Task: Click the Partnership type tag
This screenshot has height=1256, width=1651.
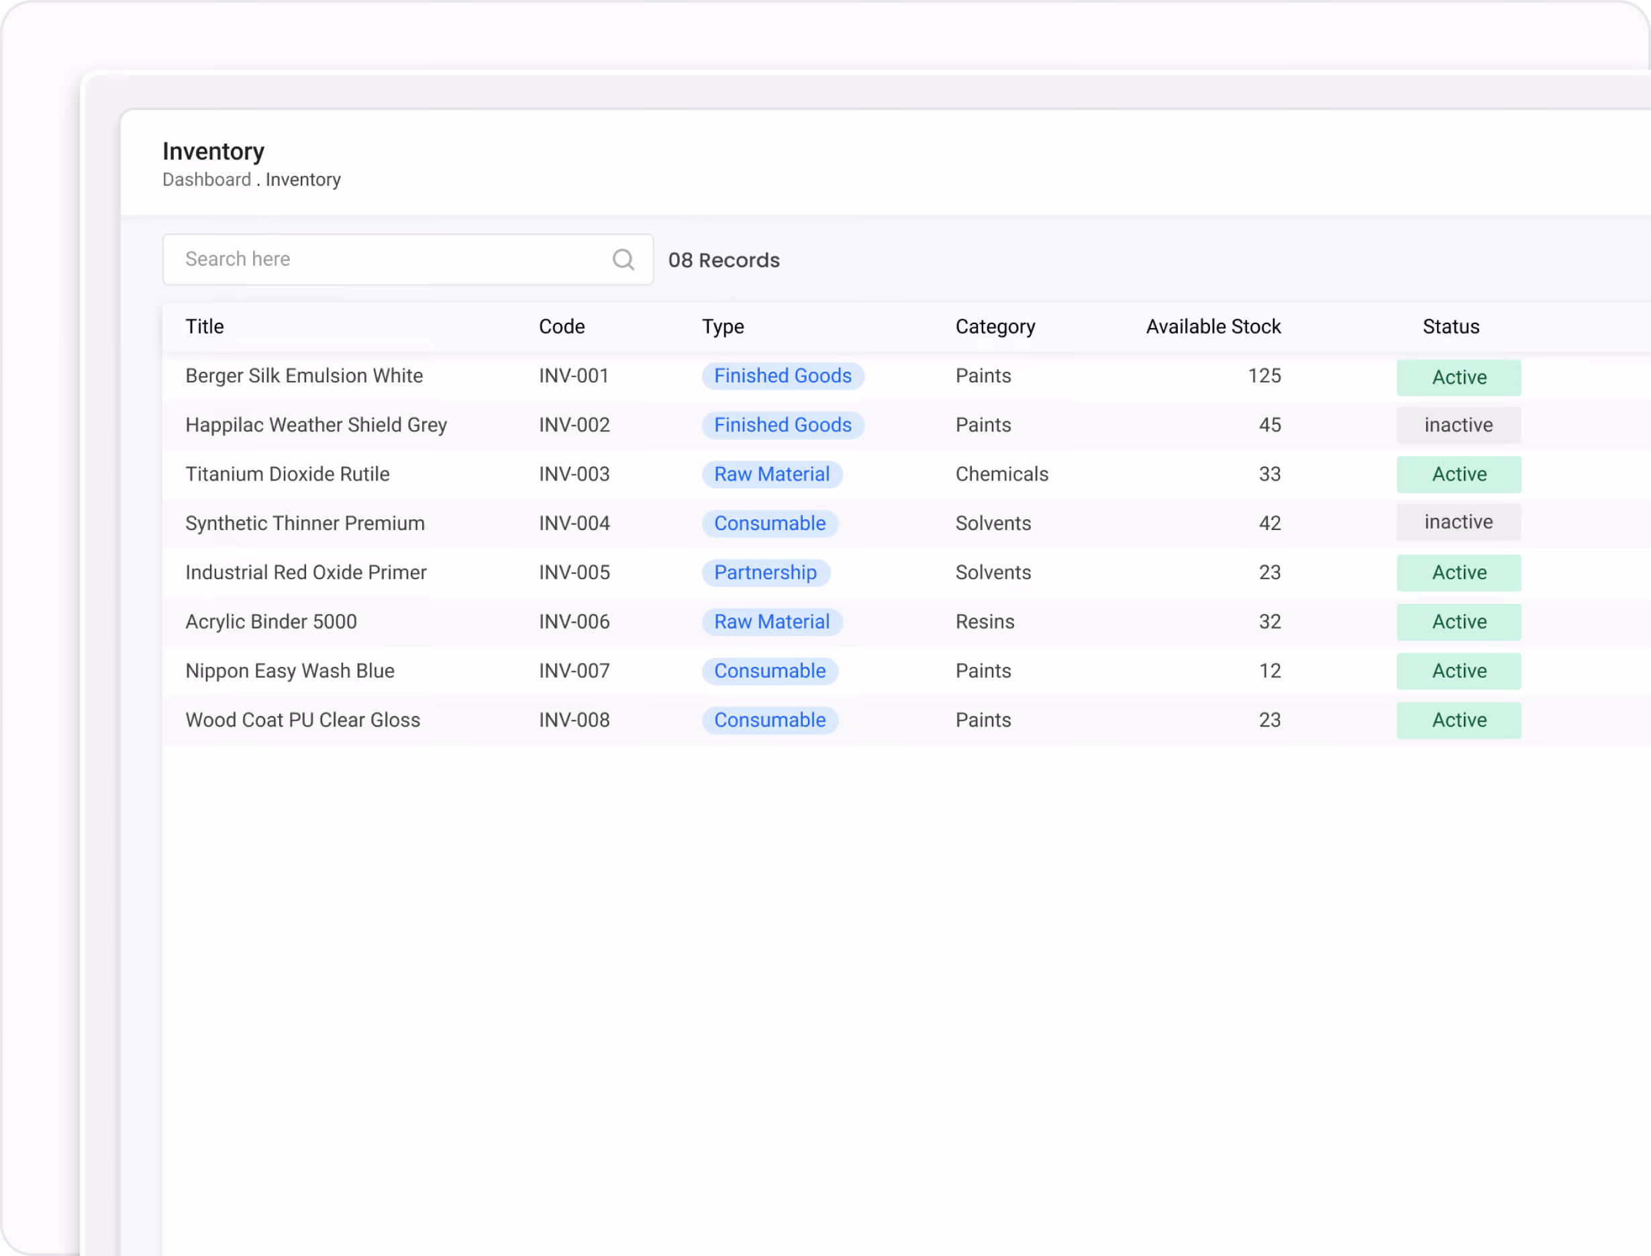Action: click(x=766, y=573)
